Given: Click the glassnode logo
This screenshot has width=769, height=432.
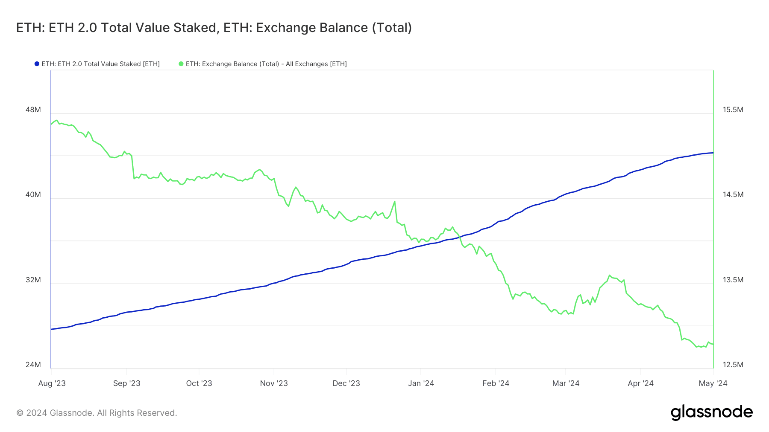Looking at the screenshot, I should click(x=711, y=412).
